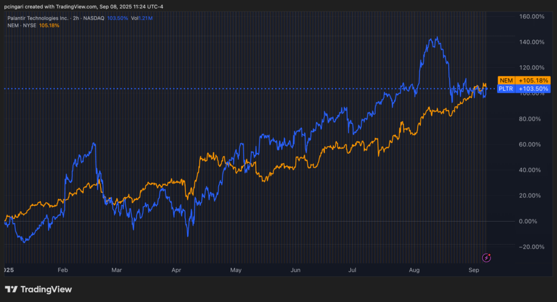Click the +105.18% NEM value tag
The image size is (557, 302).
533,80
